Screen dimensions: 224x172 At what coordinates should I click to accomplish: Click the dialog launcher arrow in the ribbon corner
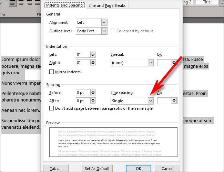3,14
